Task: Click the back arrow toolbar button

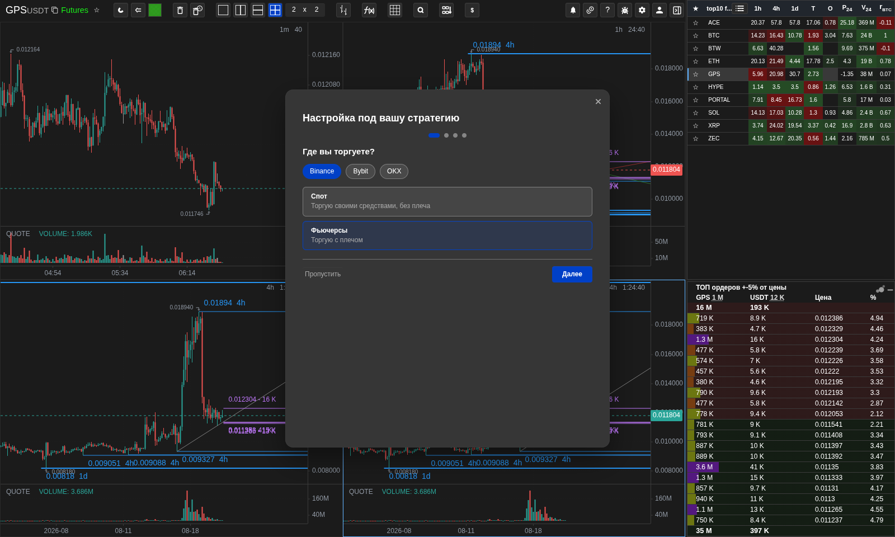Action: (x=138, y=10)
